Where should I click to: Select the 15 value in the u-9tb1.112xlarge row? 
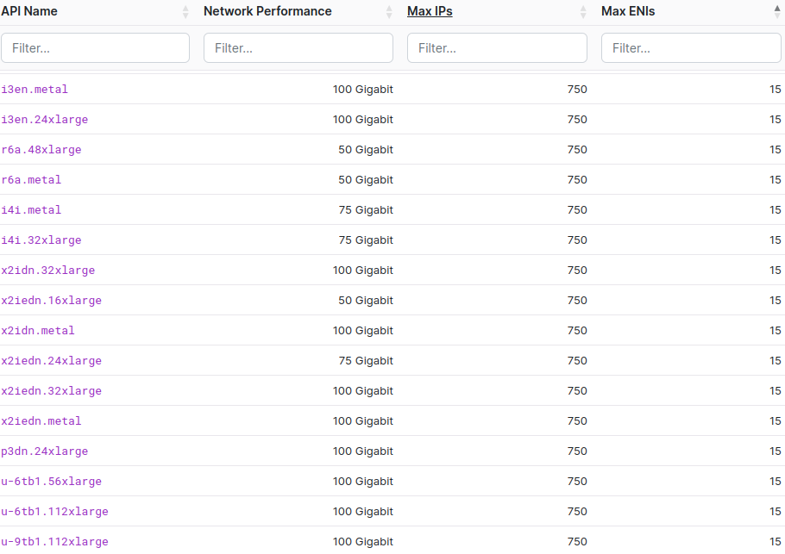[x=776, y=541]
